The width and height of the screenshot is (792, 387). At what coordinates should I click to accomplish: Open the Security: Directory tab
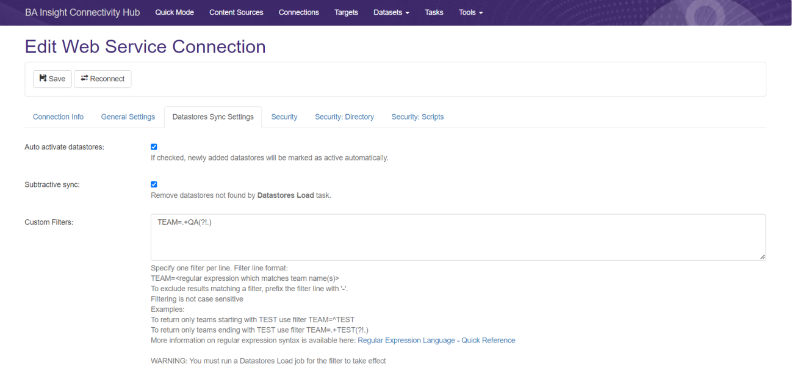[344, 117]
